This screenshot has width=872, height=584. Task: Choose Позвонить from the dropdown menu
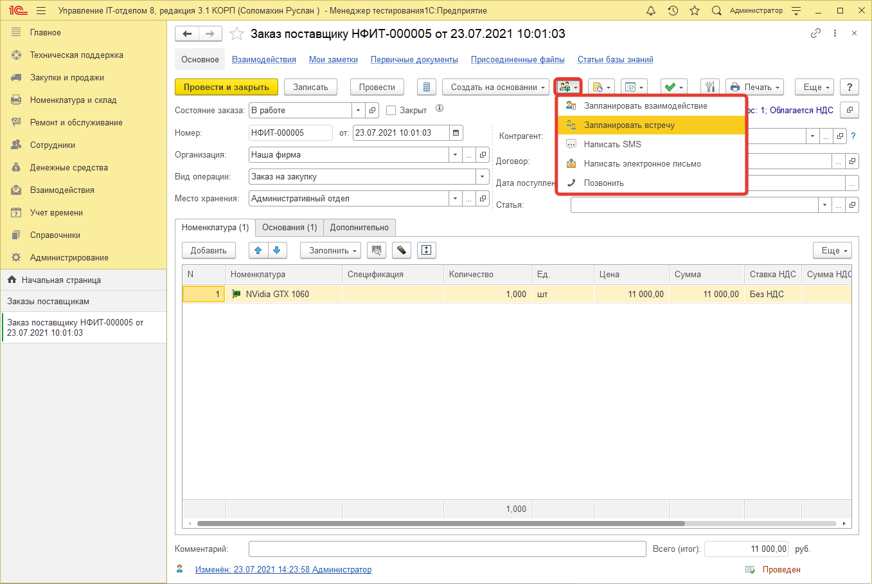(603, 183)
